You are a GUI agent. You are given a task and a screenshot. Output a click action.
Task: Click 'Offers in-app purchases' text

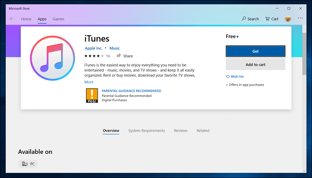(246, 85)
